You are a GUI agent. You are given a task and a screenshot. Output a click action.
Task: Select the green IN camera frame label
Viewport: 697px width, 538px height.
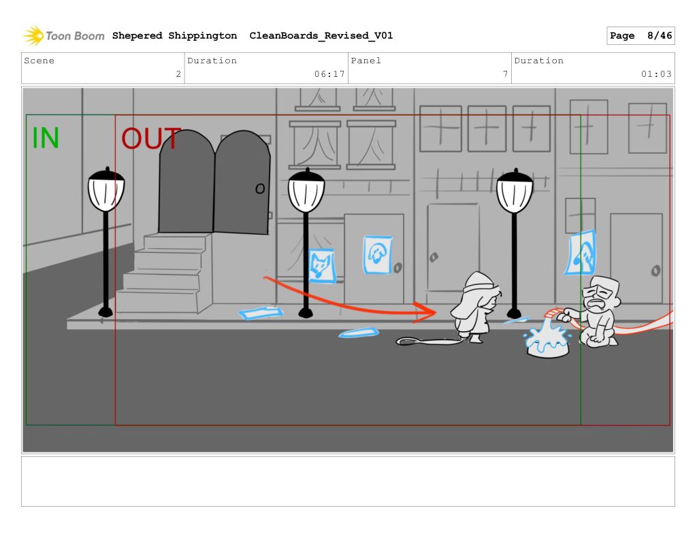(46, 138)
